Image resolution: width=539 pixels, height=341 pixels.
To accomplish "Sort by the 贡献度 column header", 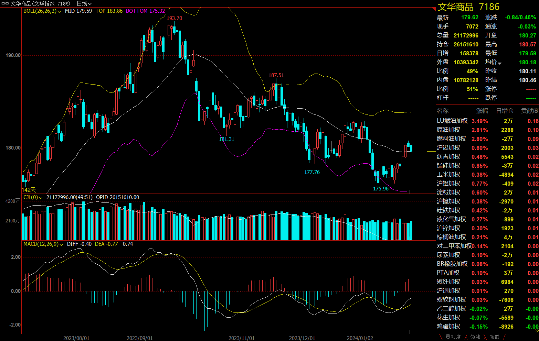I will (x=530, y=111).
